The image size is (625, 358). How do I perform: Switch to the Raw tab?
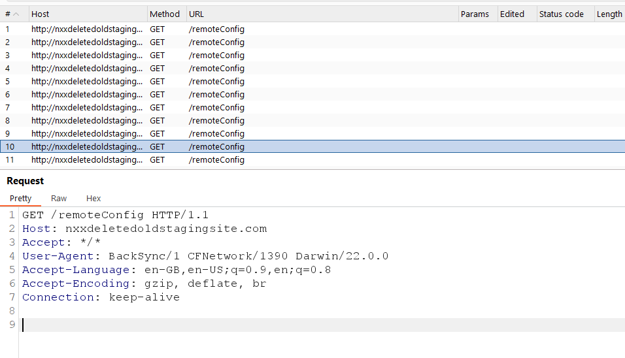[x=59, y=198]
